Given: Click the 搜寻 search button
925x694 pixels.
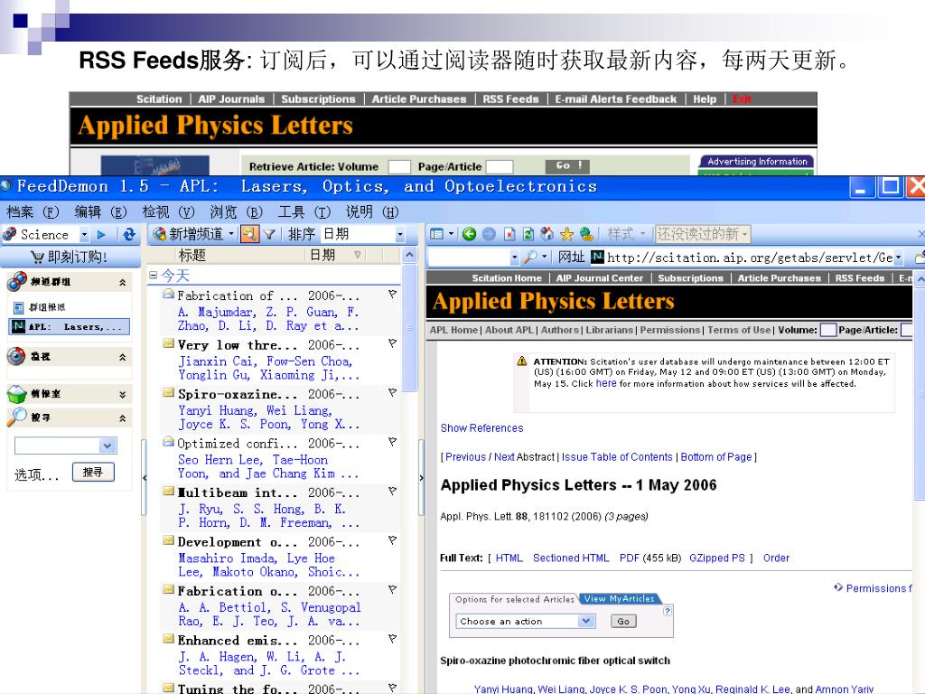Looking at the screenshot, I should coord(93,472).
